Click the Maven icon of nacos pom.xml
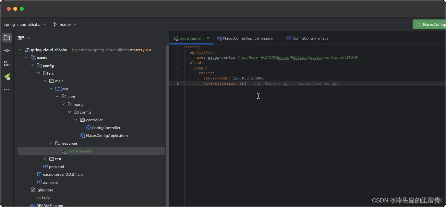 coord(45,166)
